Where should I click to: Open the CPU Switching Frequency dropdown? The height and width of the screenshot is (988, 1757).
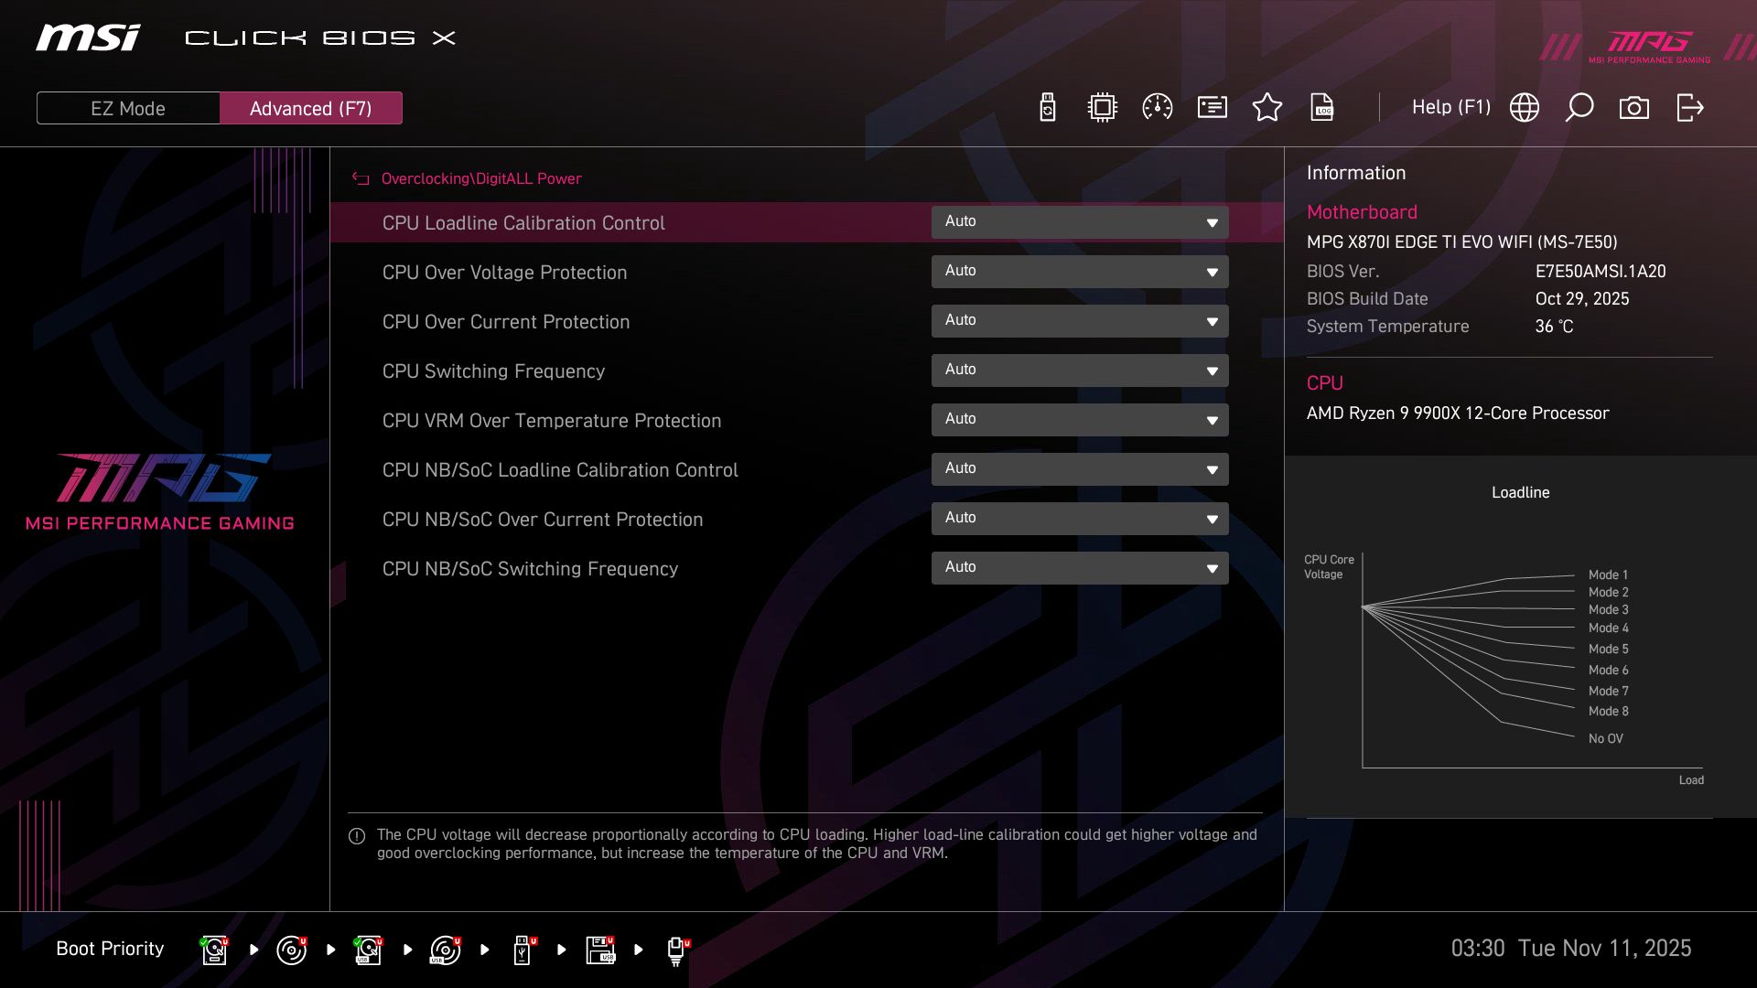[x=1080, y=370]
